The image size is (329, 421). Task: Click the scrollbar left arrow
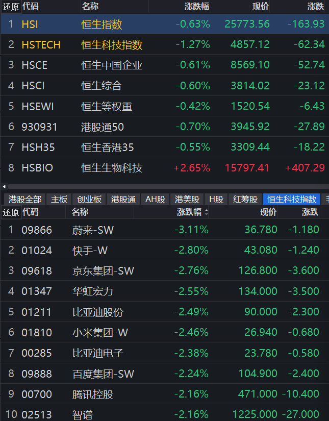[x=4, y=186]
